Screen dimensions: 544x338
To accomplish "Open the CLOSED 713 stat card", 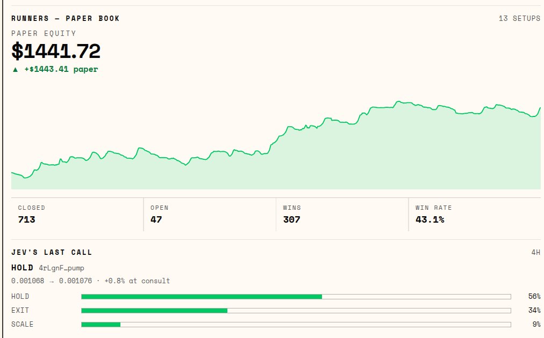I will point(77,215).
